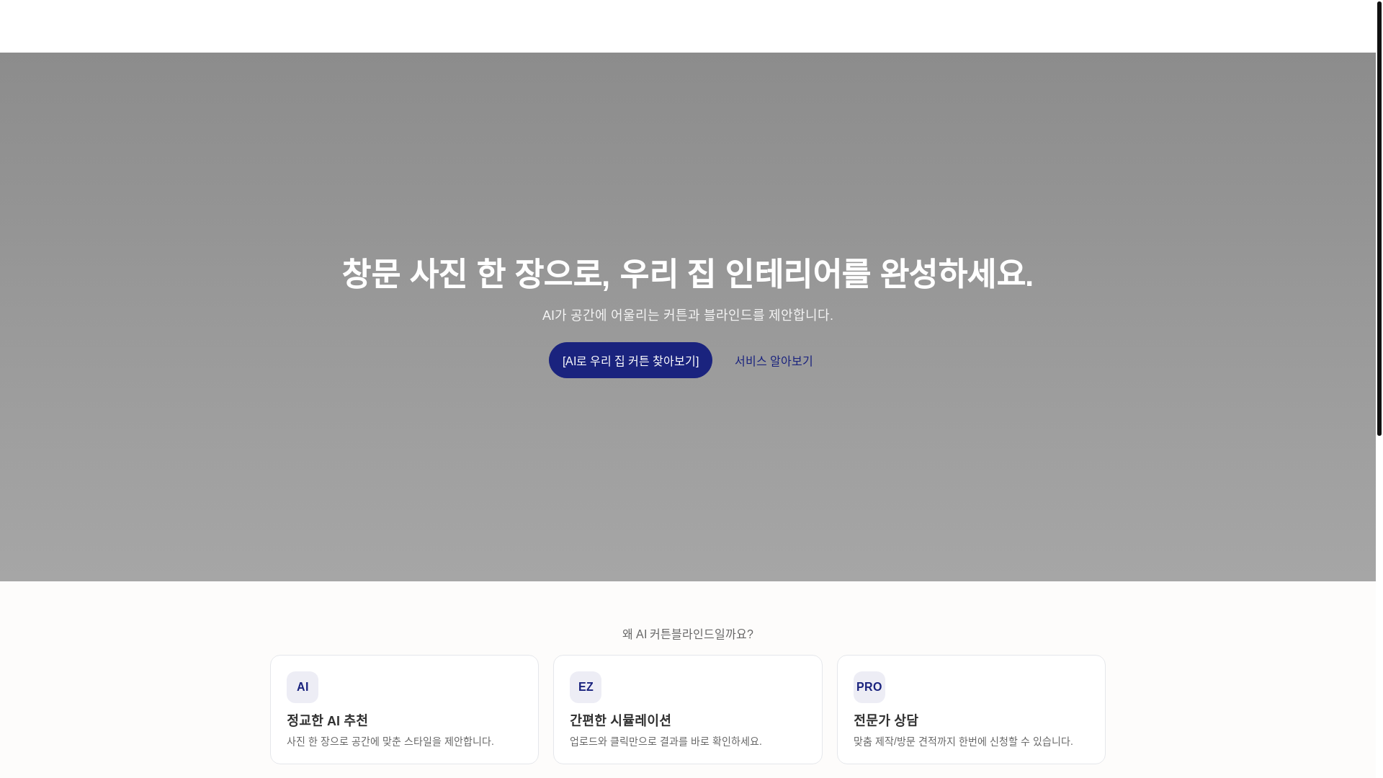
Task: Click the AI badge icon
Action: click(x=303, y=687)
